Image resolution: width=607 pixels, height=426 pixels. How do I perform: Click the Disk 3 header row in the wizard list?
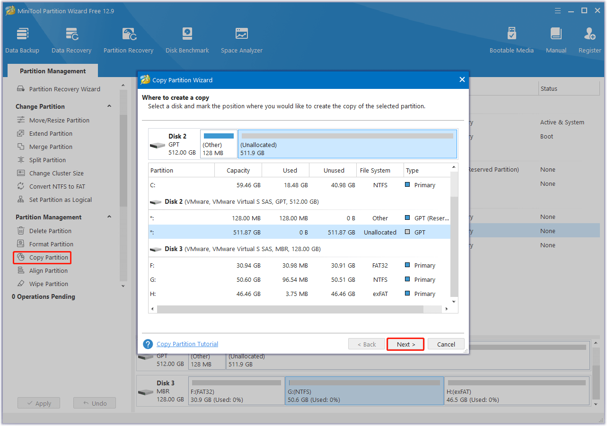tap(299, 249)
